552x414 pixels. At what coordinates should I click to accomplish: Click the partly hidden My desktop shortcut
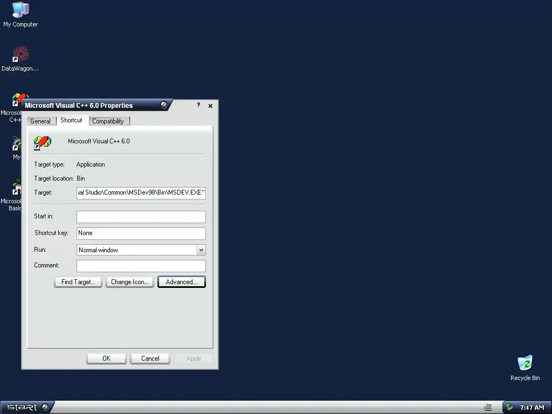(x=16, y=148)
